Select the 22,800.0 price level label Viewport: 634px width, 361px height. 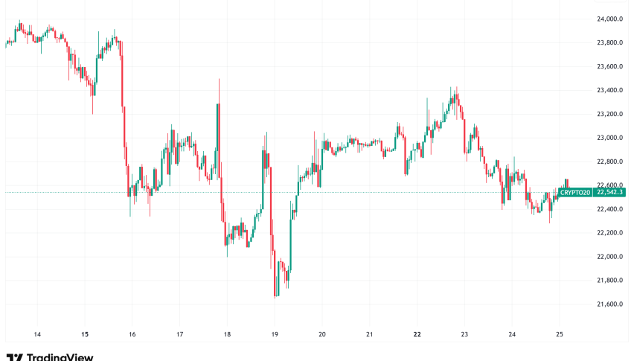coord(609,162)
